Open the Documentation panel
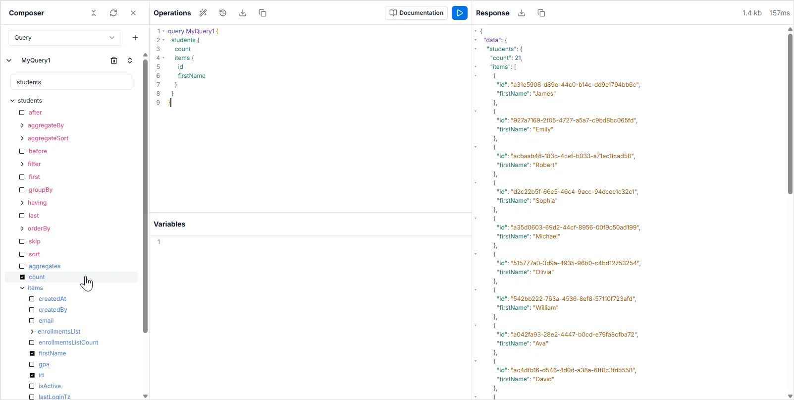 click(x=416, y=13)
